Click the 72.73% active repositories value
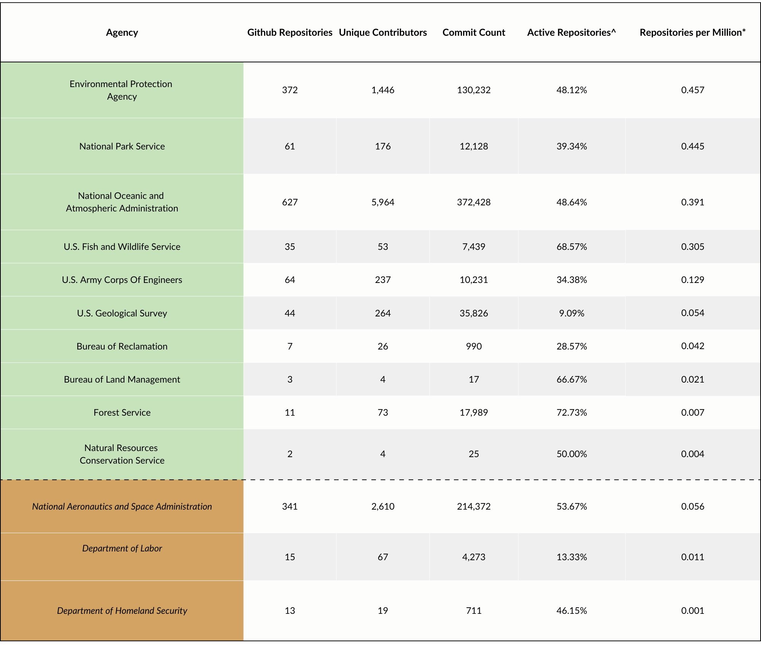Screen dimensions: 761x645 [572, 412]
